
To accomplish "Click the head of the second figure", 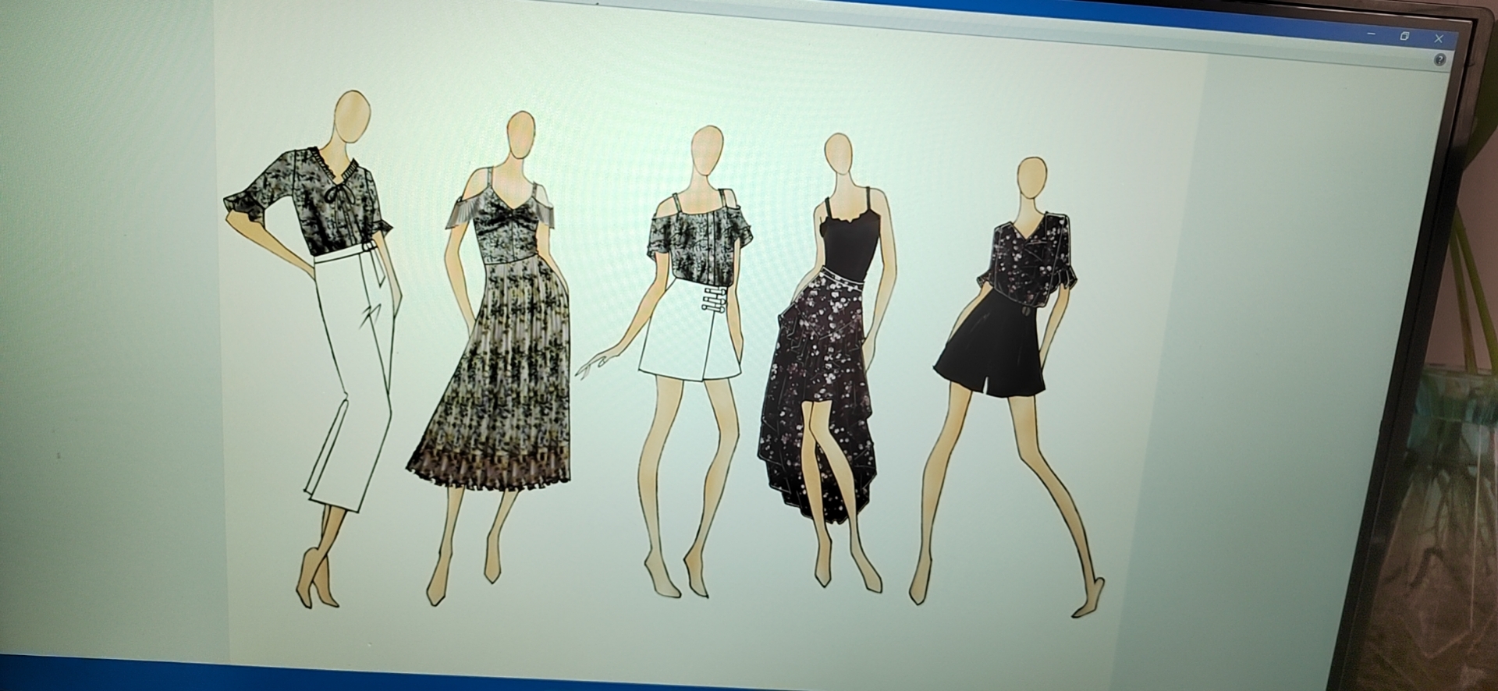I will tap(520, 135).
